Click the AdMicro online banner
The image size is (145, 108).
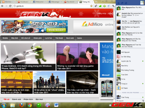(93, 26)
